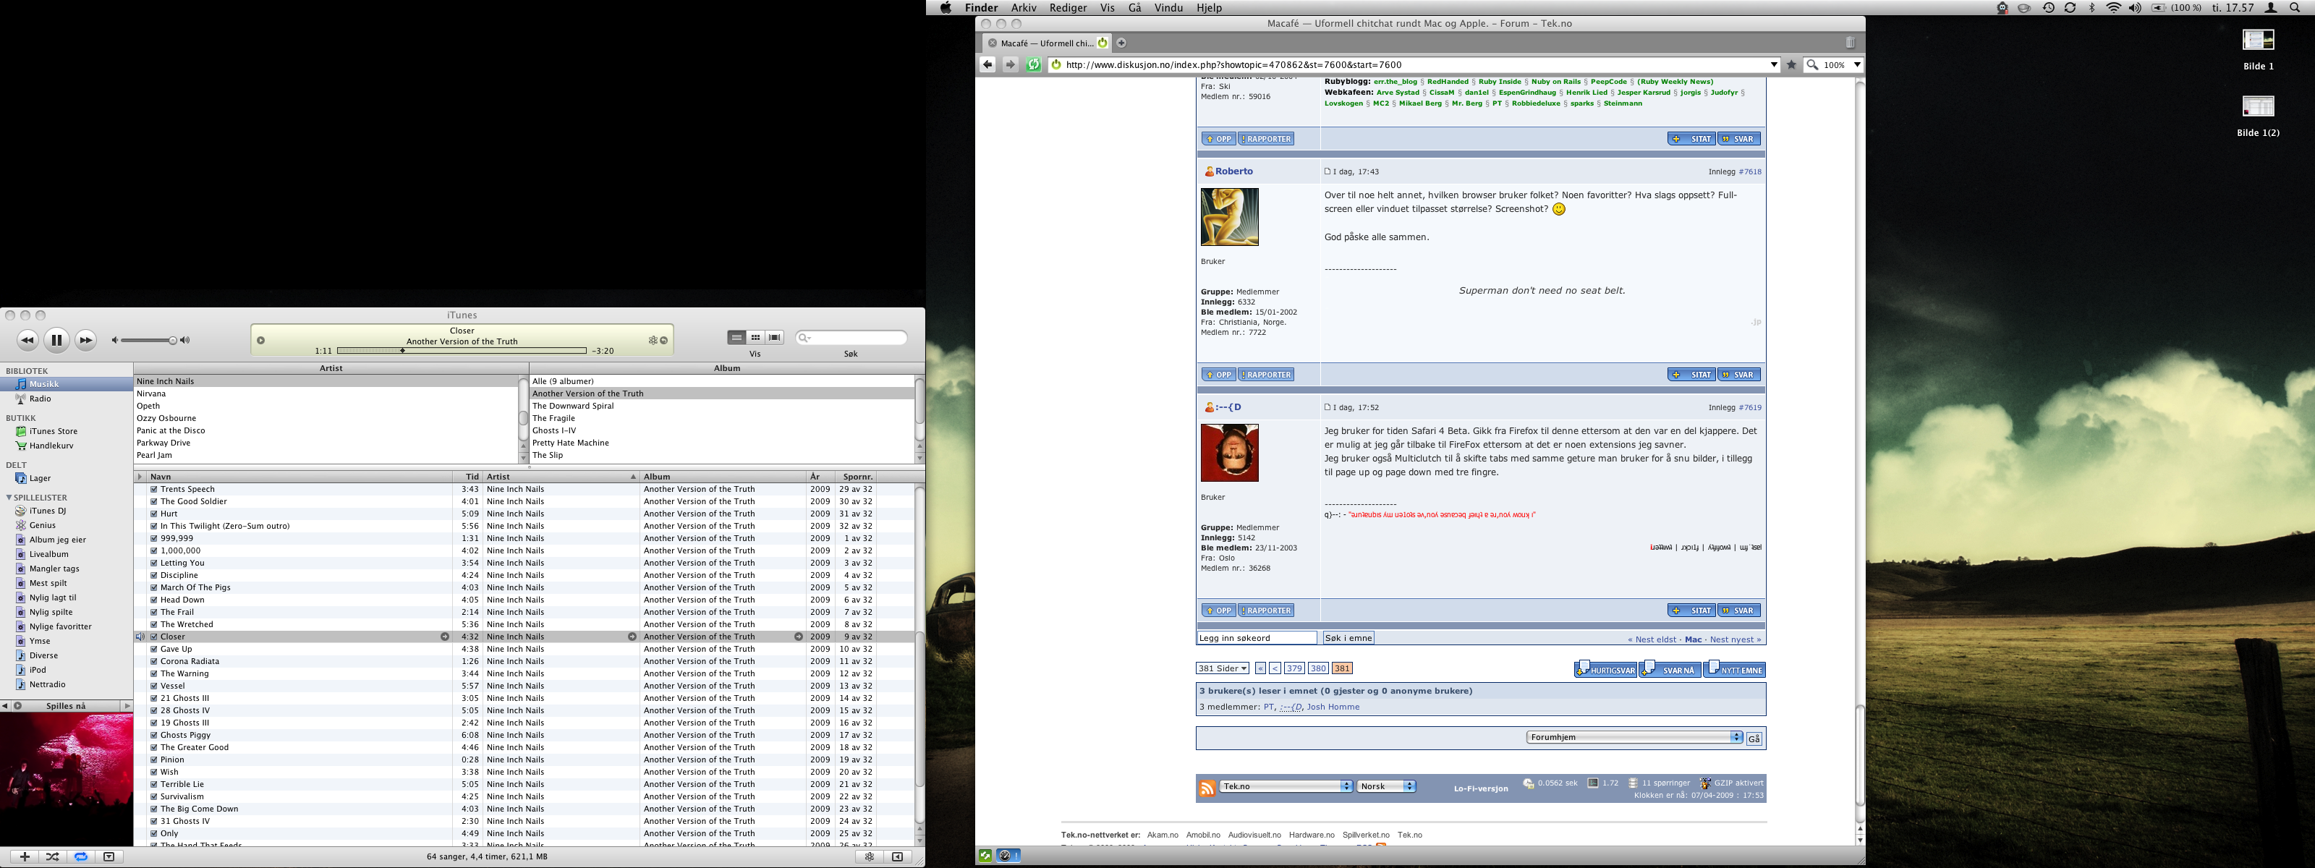Uncheck the Head Down song checkbox

(153, 600)
